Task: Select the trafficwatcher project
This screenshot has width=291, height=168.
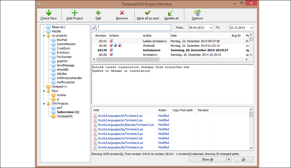Action: pyautogui.click(x=66, y=82)
